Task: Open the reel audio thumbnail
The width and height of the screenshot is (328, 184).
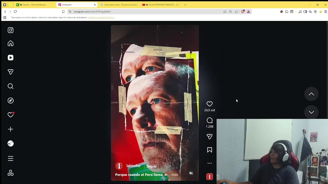Action: coord(210,177)
